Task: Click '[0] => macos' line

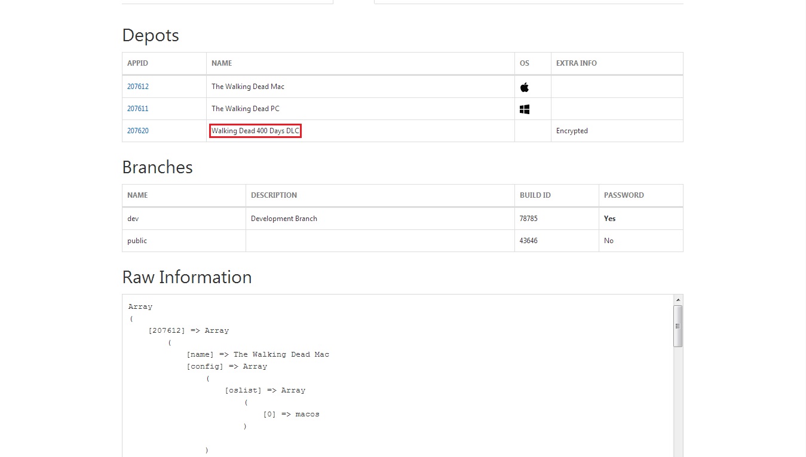Action: click(291, 414)
